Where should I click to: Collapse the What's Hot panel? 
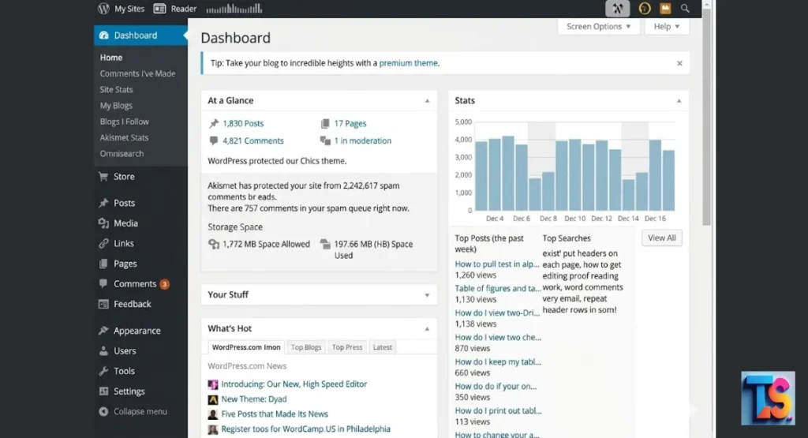(x=427, y=329)
